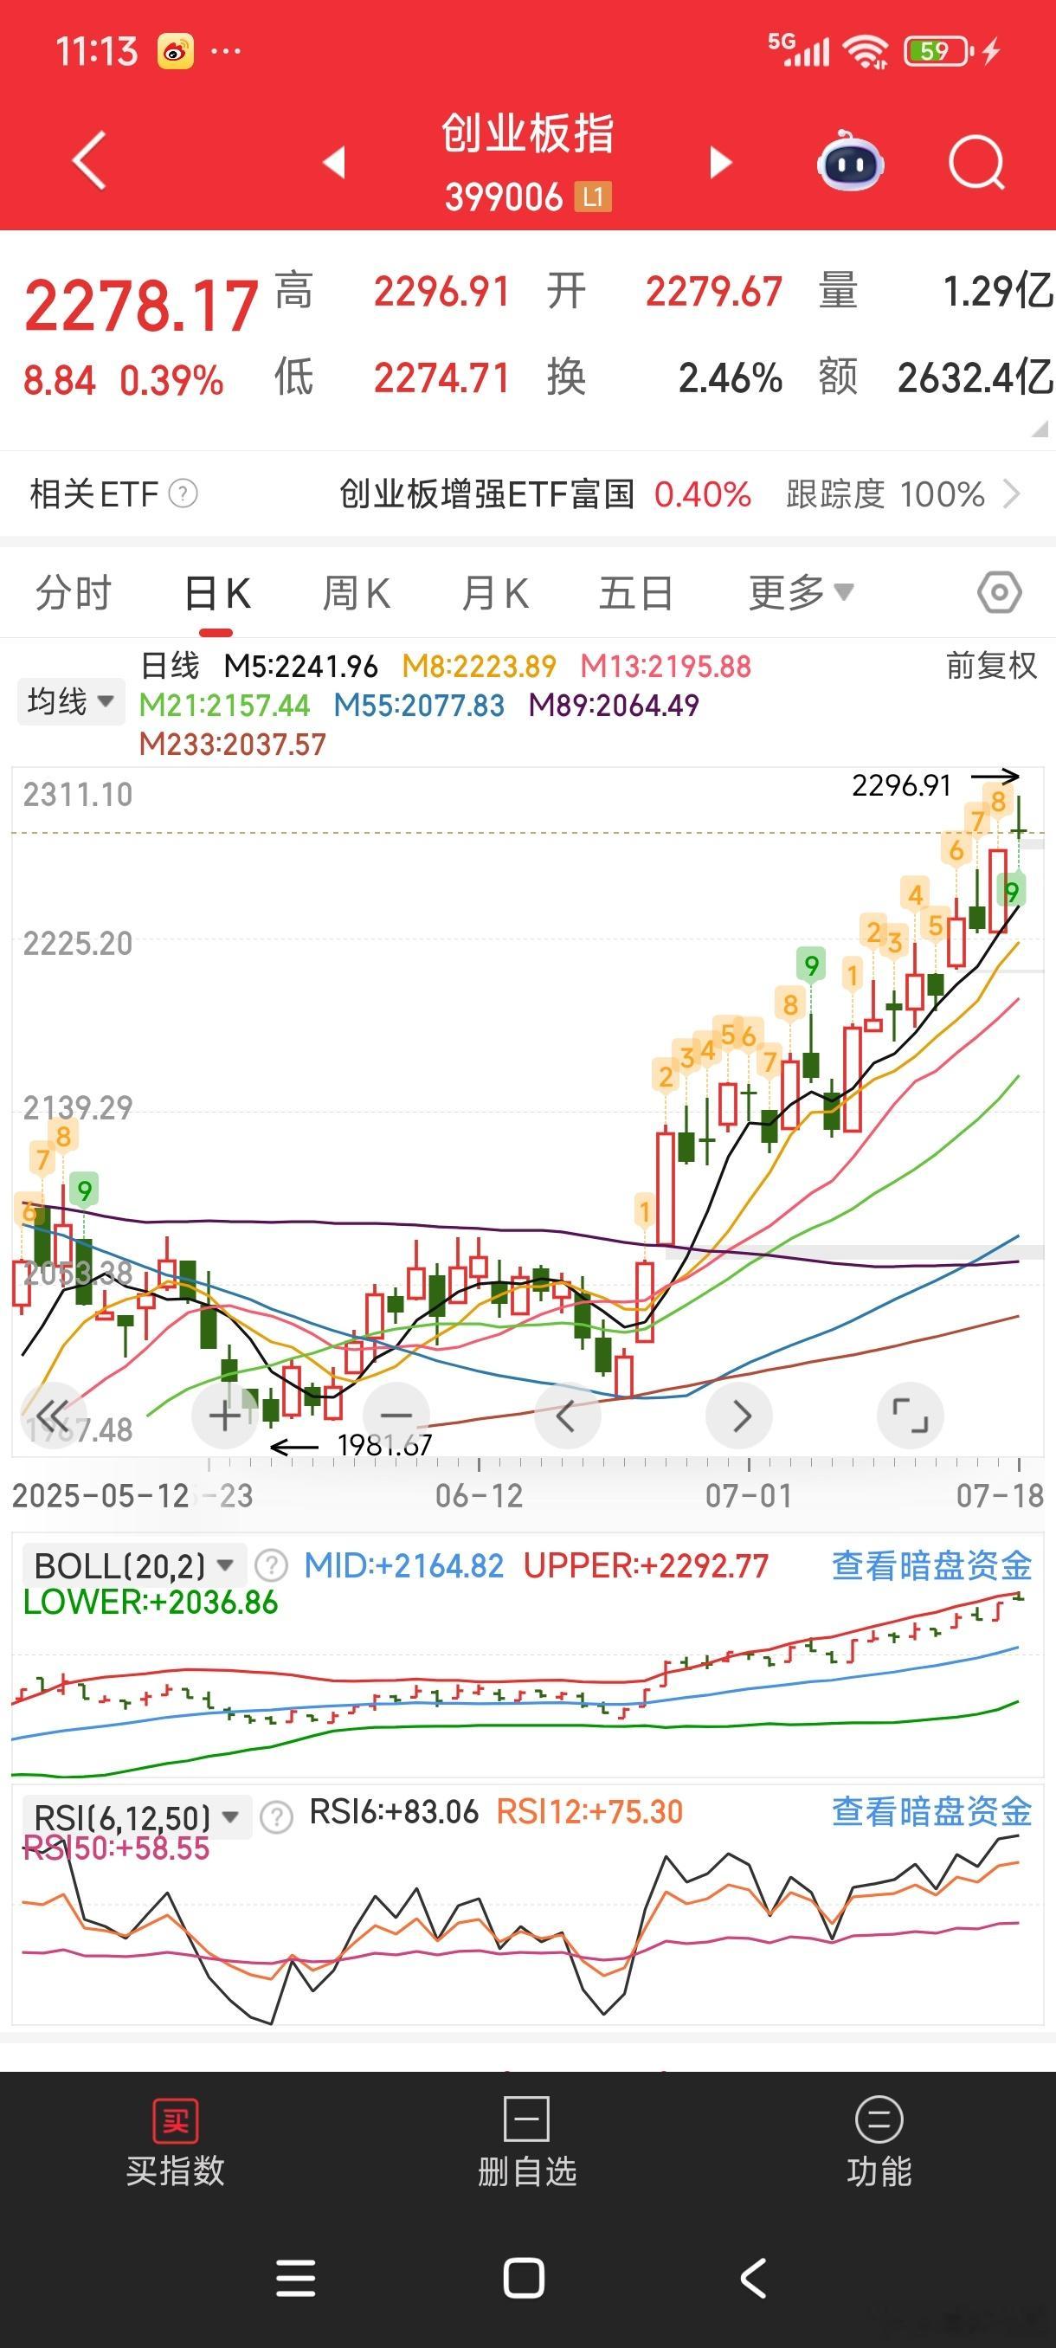Expand quote details corner triangle
This screenshot has width=1056, height=2348.
(1039, 429)
